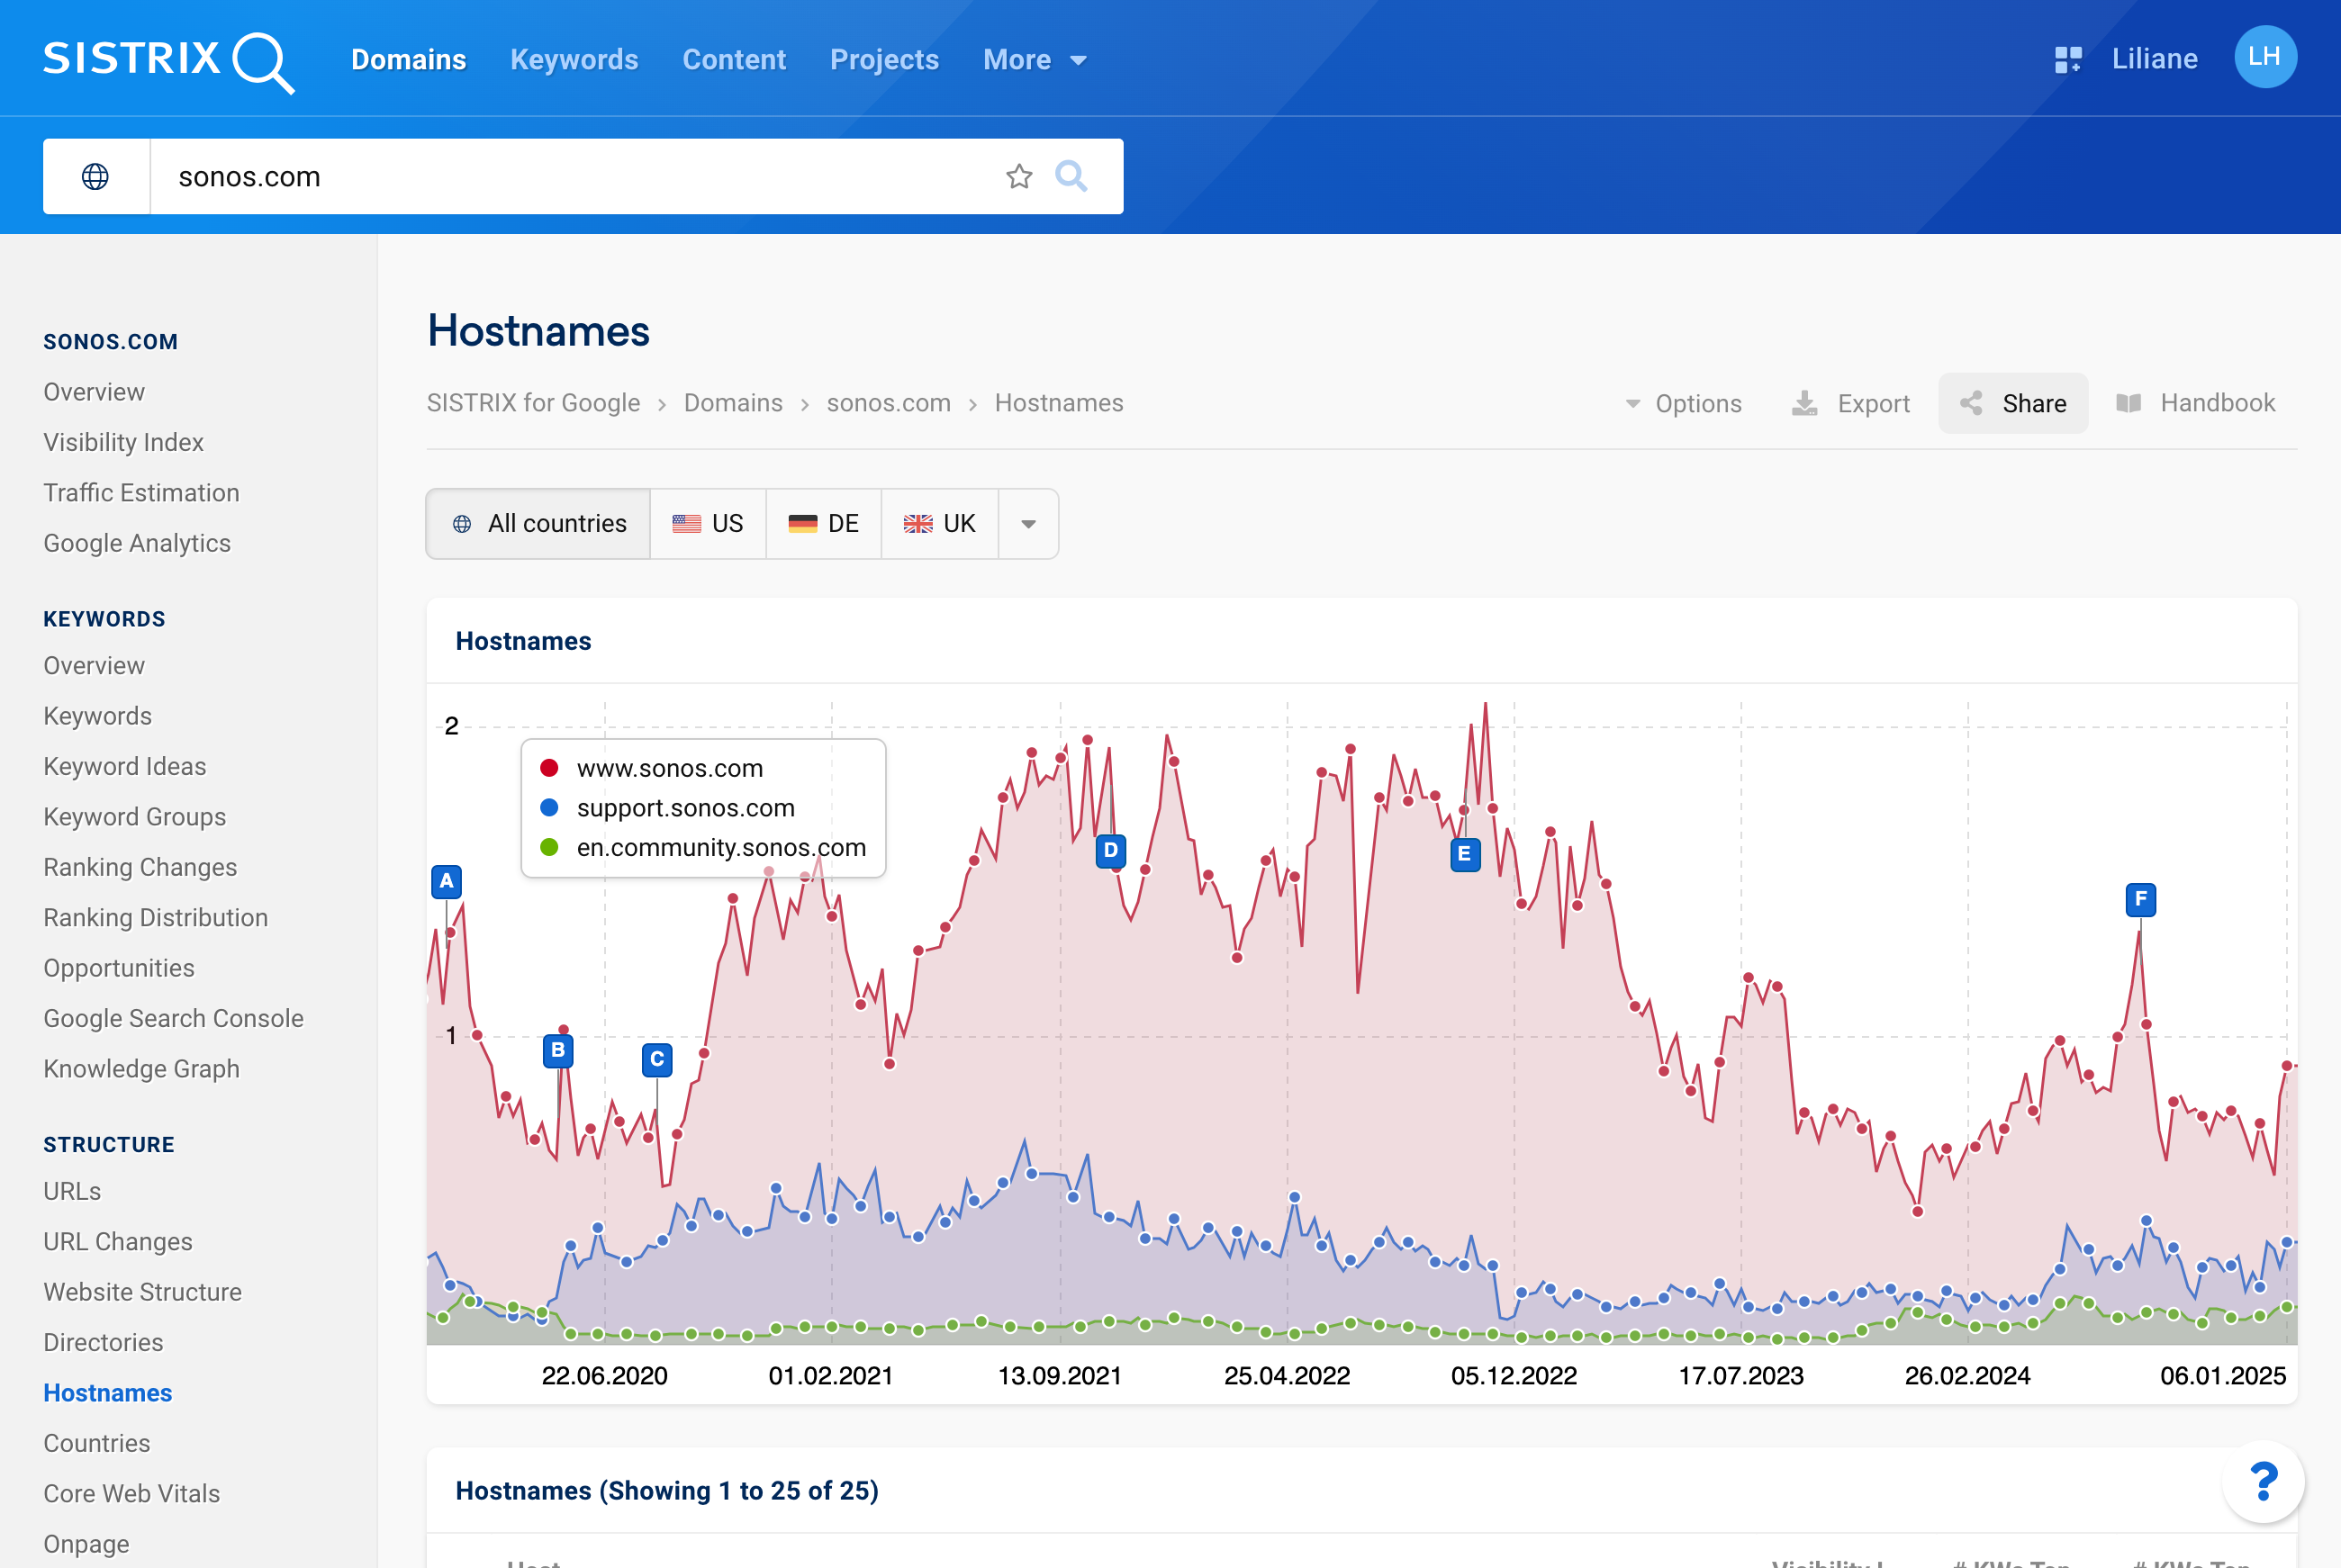Open Keyword Groups in sidebar

(x=135, y=817)
